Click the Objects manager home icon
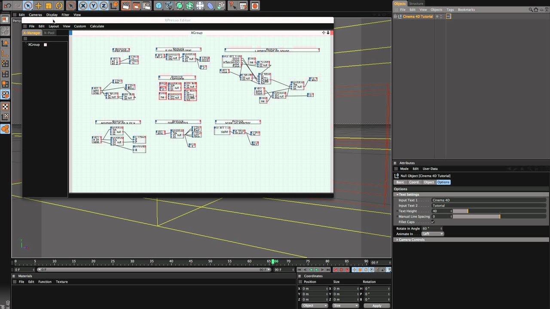The image size is (550, 309). [536, 9]
